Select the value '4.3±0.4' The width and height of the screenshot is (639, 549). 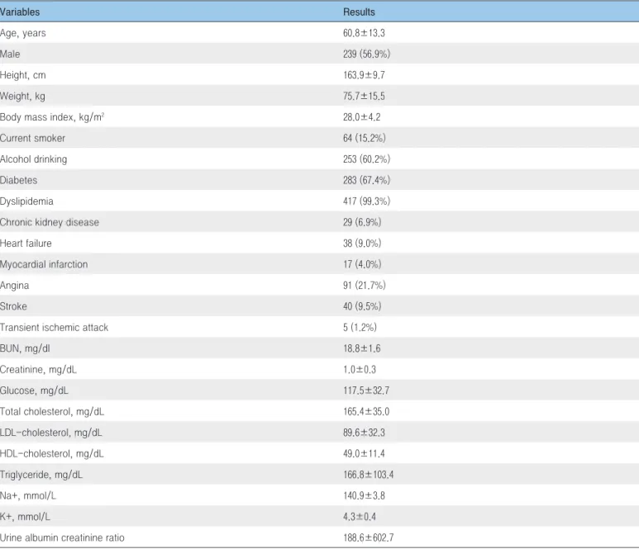[x=360, y=517]
